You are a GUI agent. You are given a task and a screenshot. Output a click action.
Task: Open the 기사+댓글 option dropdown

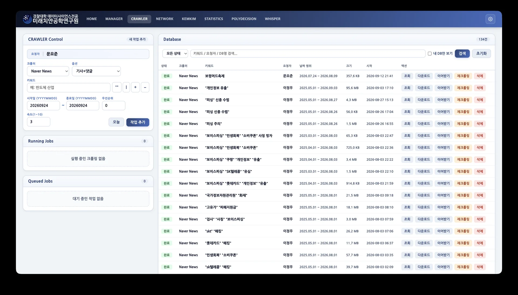(96, 71)
